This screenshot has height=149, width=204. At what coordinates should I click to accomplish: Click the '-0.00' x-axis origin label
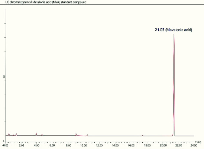pyautogui.click(x=6, y=145)
